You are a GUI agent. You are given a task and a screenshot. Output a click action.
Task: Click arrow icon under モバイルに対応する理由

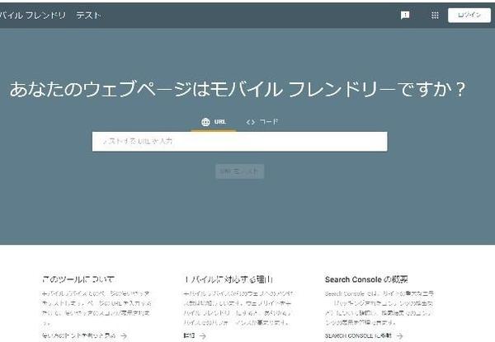point(203,336)
